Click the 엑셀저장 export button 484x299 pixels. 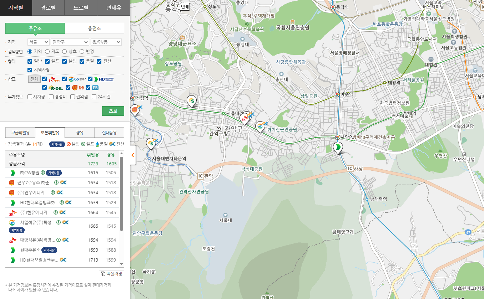(111, 274)
